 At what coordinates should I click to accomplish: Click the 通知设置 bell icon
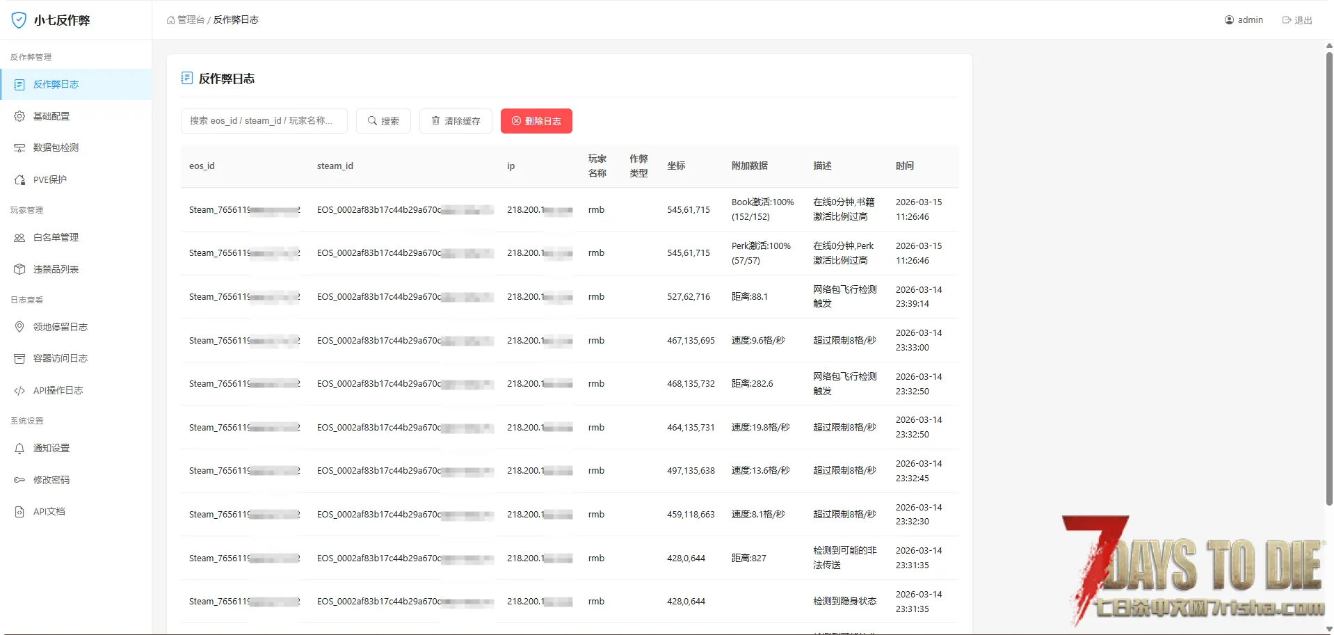tap(19, 448)
